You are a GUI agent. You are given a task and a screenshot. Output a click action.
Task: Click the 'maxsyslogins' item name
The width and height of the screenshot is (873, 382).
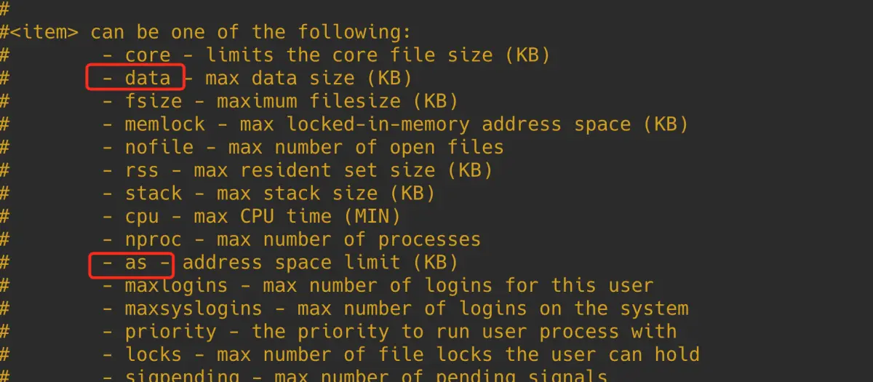[x=194, y=309]
